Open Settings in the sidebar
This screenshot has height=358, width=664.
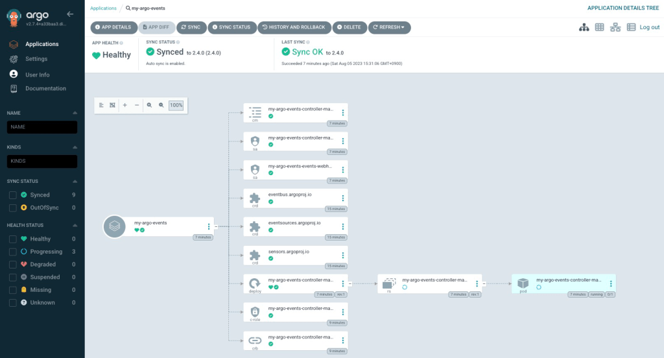(36, 59)
